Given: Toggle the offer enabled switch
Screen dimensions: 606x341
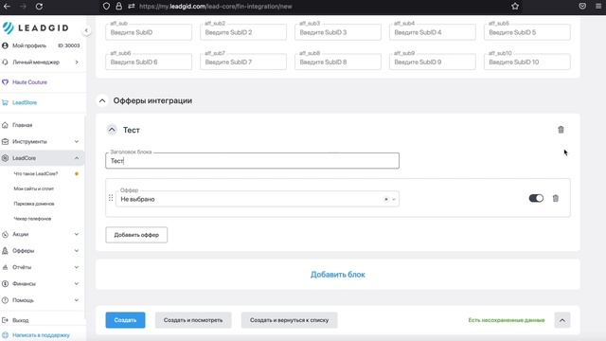Looking at the screenshot, I should click(x=536, y=198).
